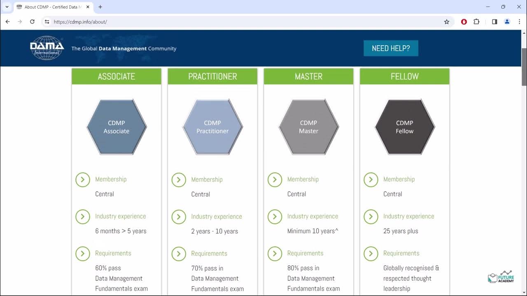Click the Future Academy logo

[x=501, y=277]
